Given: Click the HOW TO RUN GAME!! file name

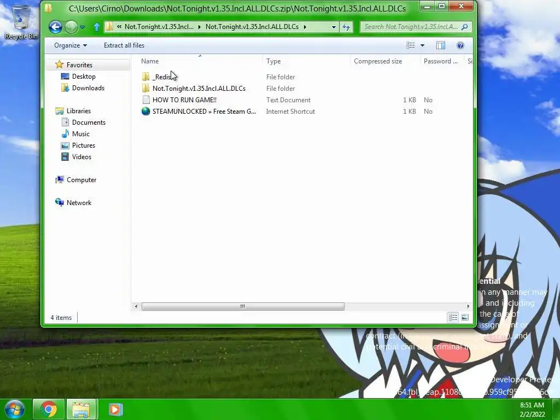Looking at the screenshot, I should coord(184,100).
